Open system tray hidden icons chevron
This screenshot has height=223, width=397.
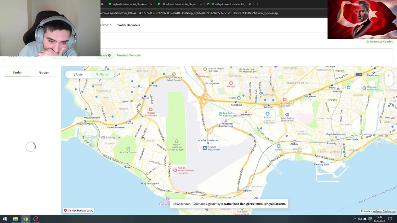tap(355, 219)
